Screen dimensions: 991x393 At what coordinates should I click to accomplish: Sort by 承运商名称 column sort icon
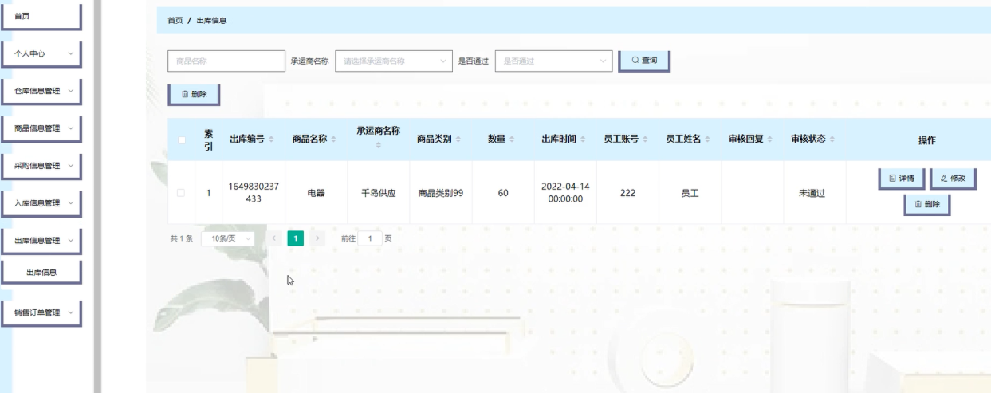coord(378,147)
